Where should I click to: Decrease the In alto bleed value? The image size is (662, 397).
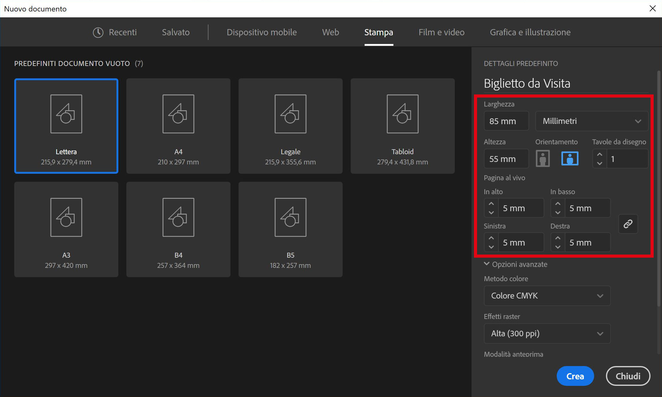[491, 212]
